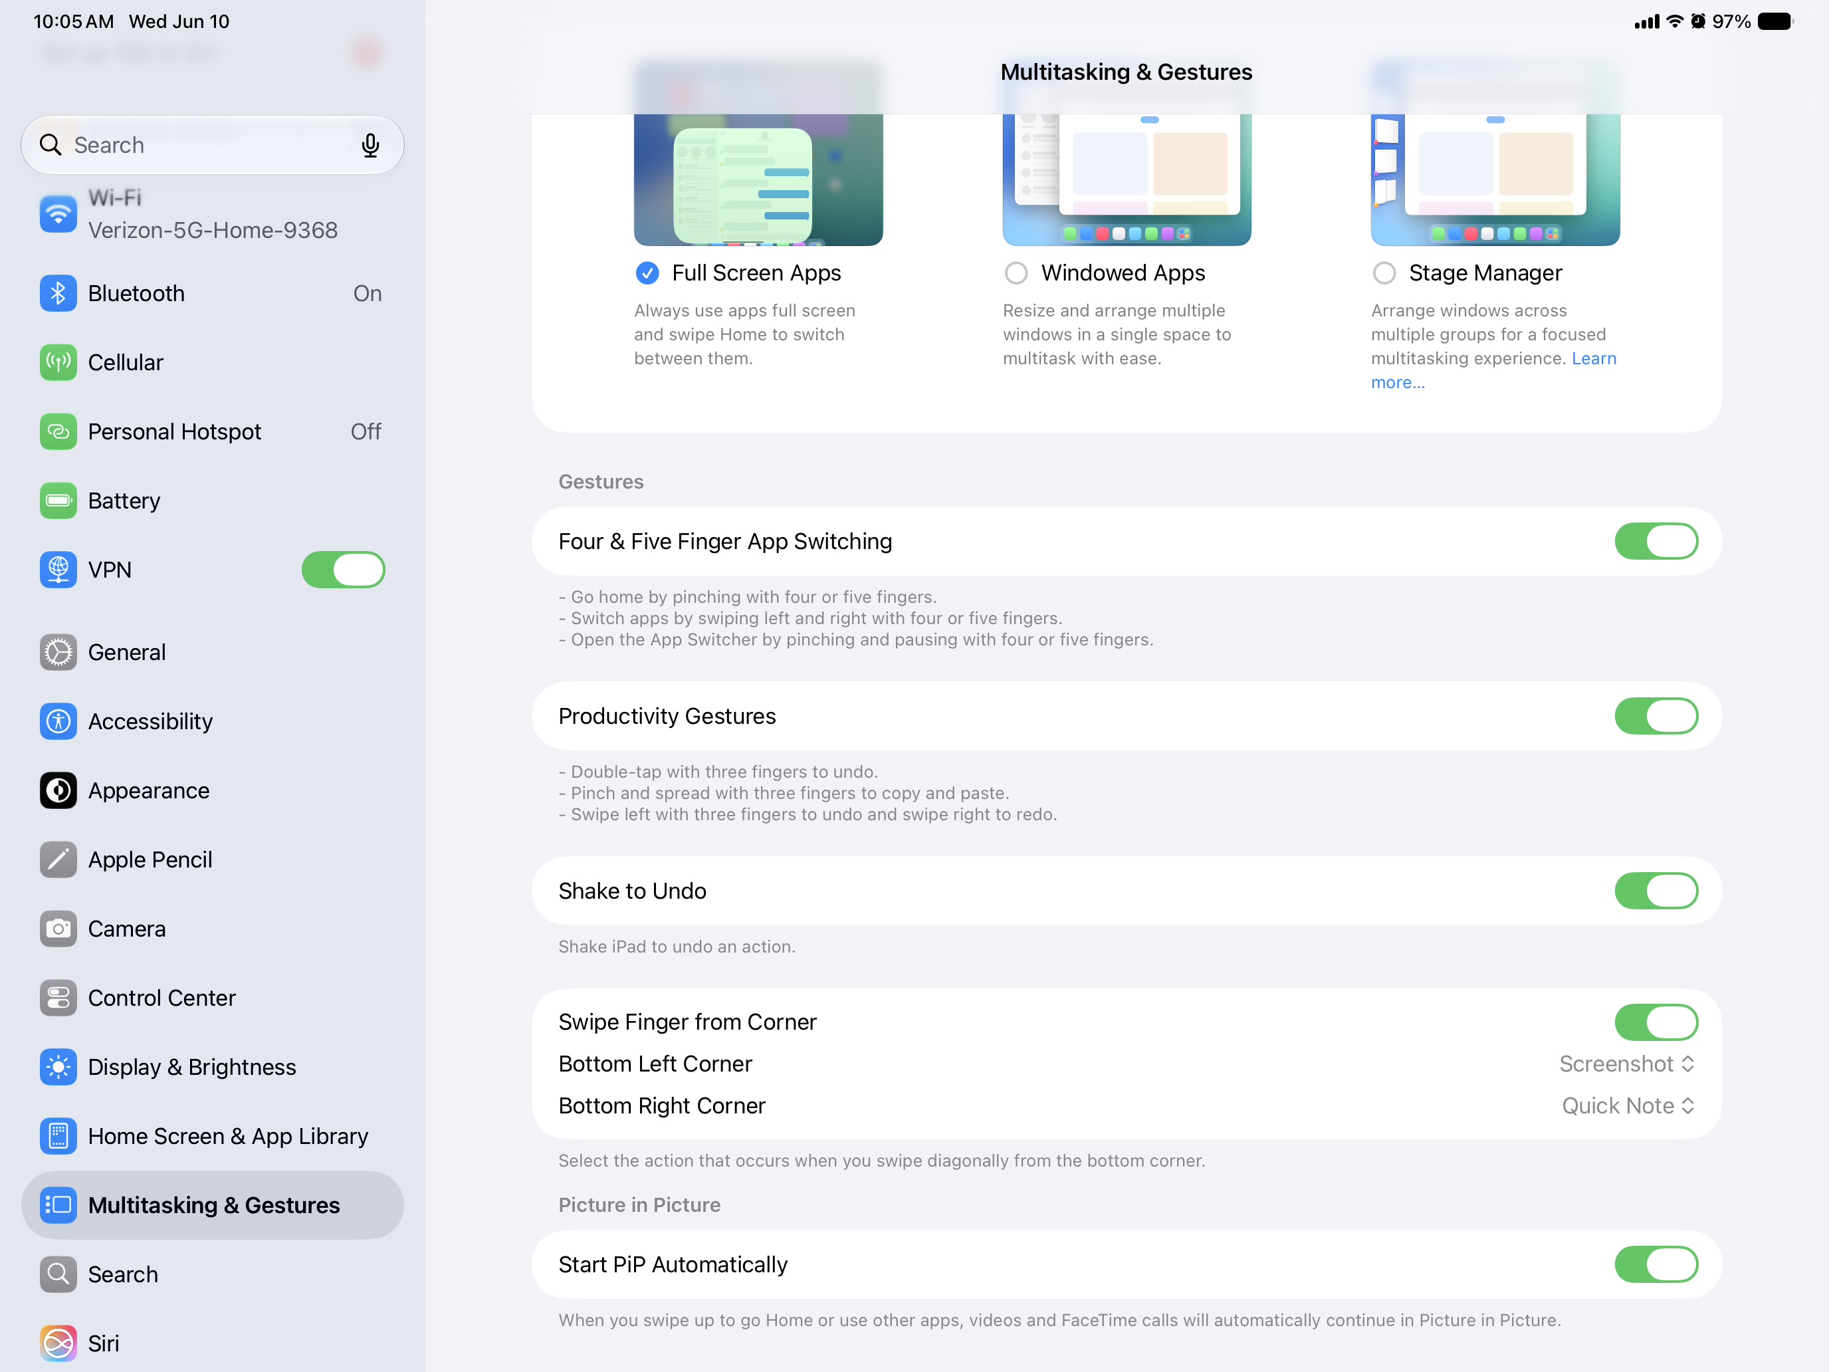Tap the General gear icon
The image size is (1829, 1372).
click(x=58, y=653)
